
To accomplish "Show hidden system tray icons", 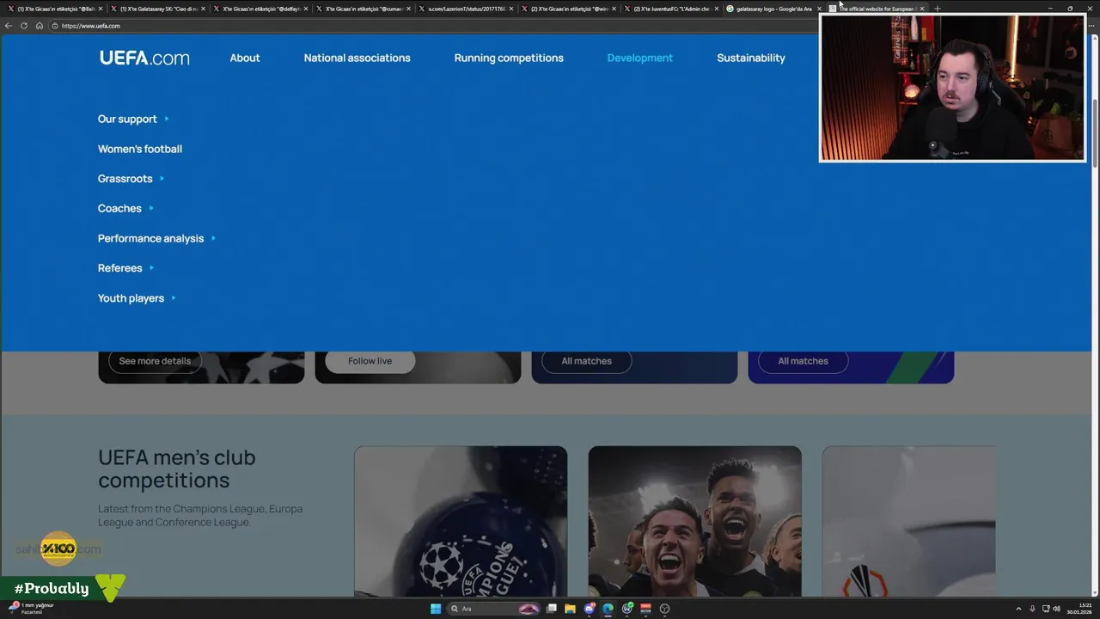I will point(1019,609).
